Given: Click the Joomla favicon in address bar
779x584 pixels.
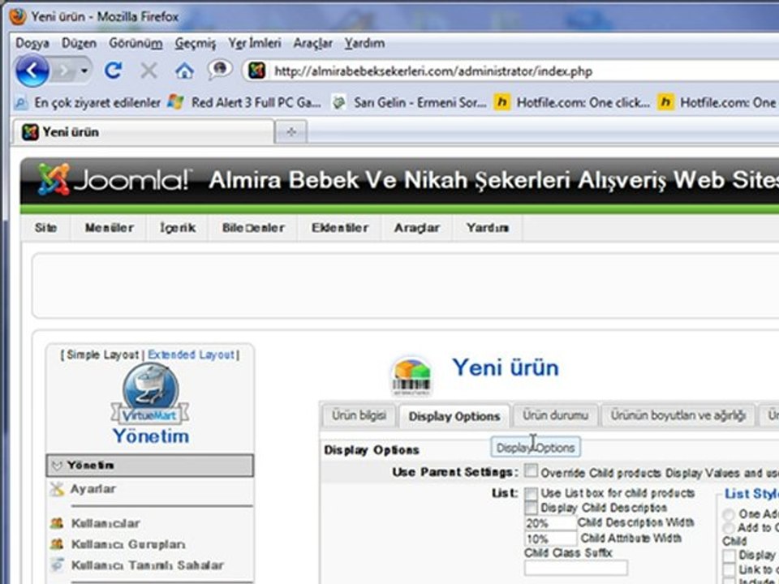Looking at the screenshot, I should point(257,71).
